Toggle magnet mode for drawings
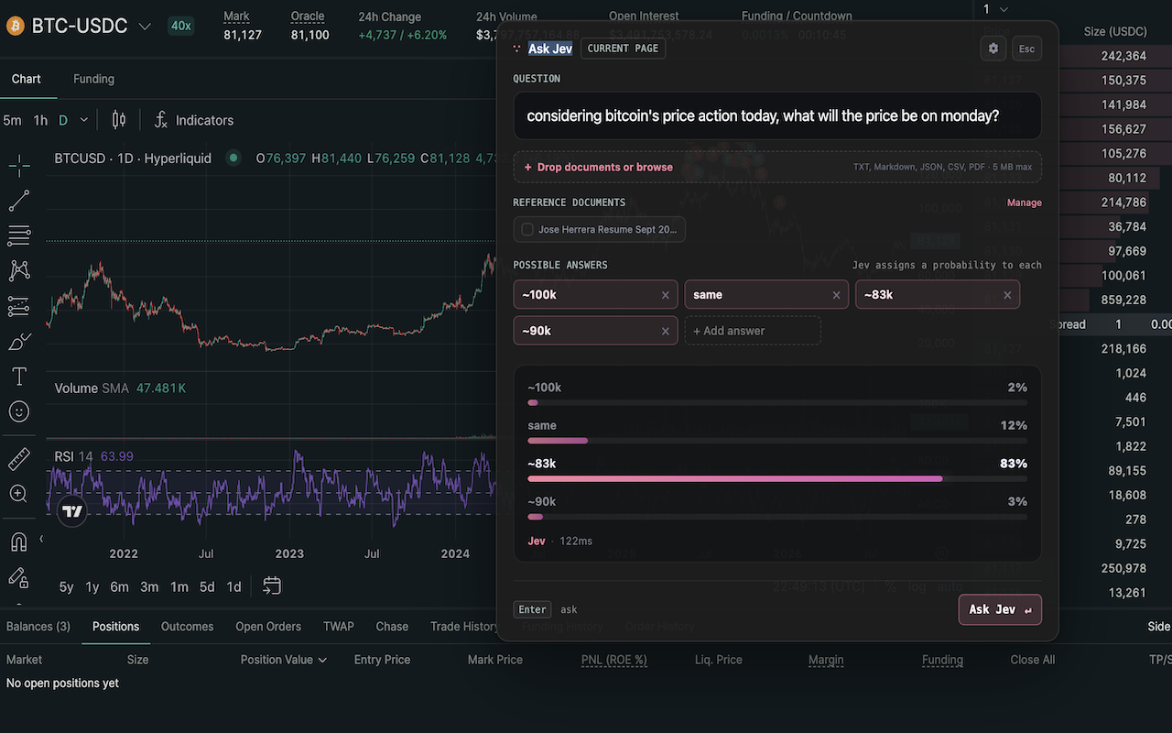The height and width of the screenshot is (733, 1172). (x=19, y=542)
